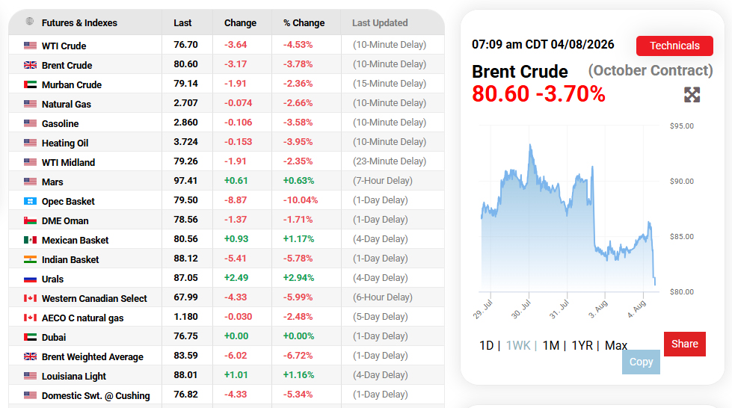Screen dimensions: 732x408
Task: Click the Russian flag icon next to Urals
Action: 31,279
